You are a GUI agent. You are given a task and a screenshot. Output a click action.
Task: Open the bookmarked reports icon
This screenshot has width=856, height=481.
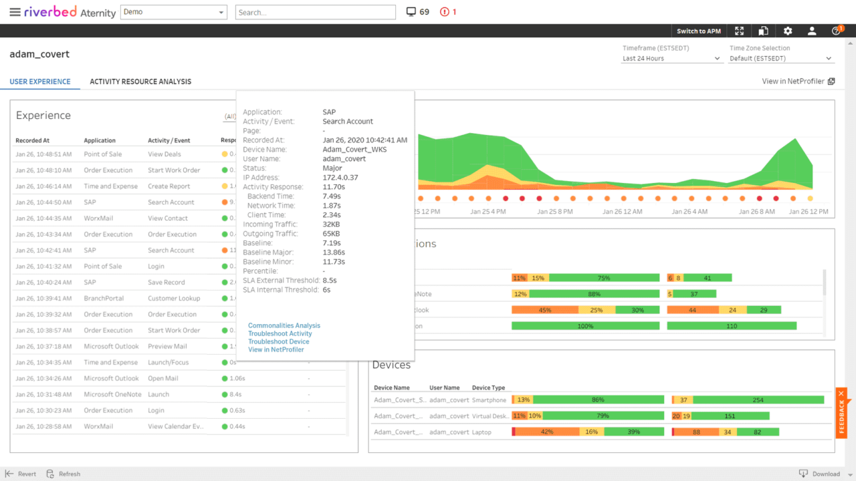(763, 31)
